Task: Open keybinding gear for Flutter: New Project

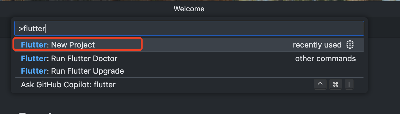Action: click(x=350, y=45)
